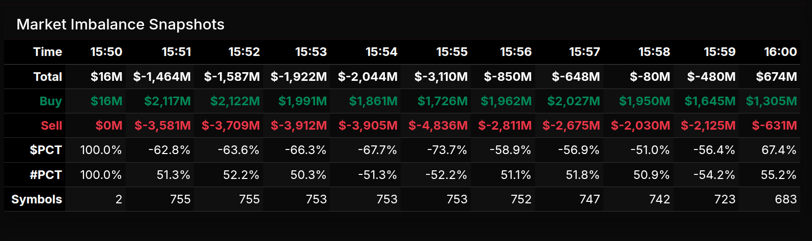Click the $-3,110M total at 15:55
Viewport: 812px width, 241px height.
point(441,77)
